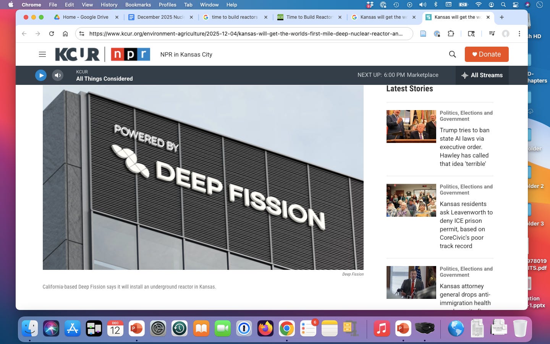Open Wi-Fi menu bar status
The width and height of the screenshot is (550, 344).
coord(478,5)
